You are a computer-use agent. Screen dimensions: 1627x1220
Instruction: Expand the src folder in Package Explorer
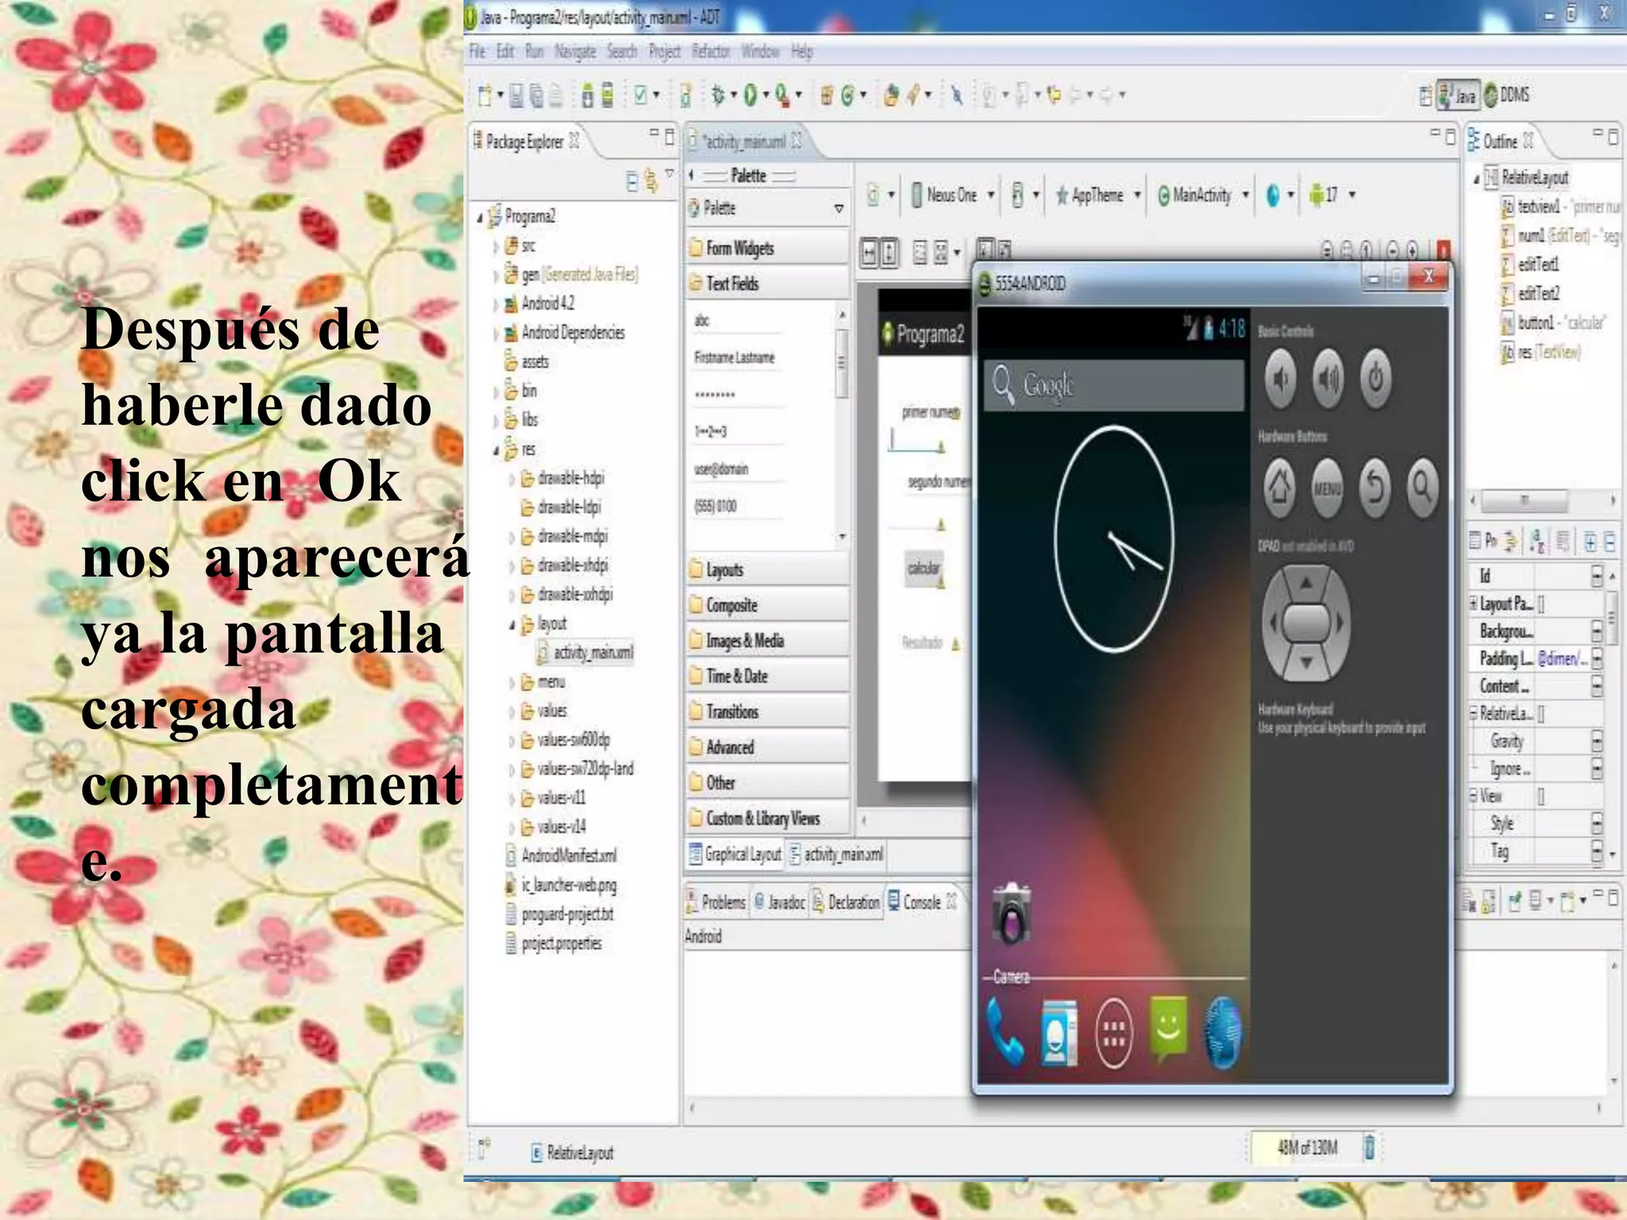click(x=496, y=247)
